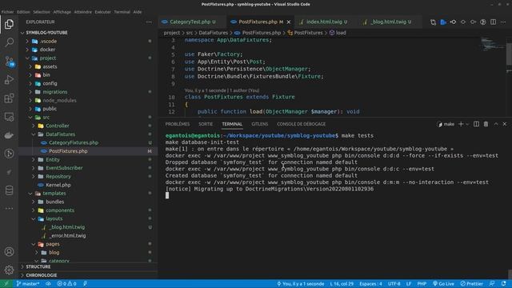Switch to _blog.html.twig editor tab
The height and width of the screenshot is (288, 512).
(390, 22)
